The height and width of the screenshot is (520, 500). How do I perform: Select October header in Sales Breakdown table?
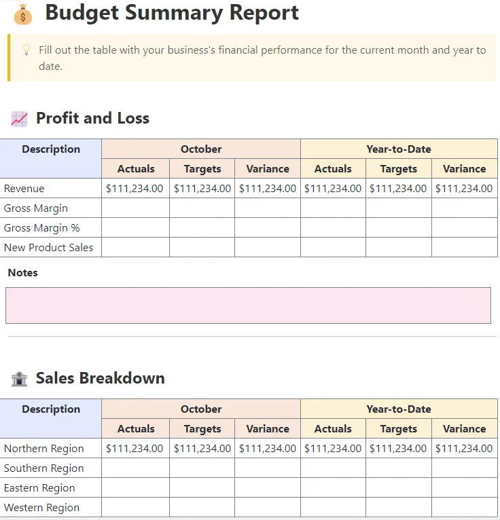(x=201, y=409)
